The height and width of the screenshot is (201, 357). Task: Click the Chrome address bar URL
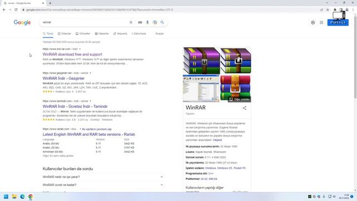point(99,10)
